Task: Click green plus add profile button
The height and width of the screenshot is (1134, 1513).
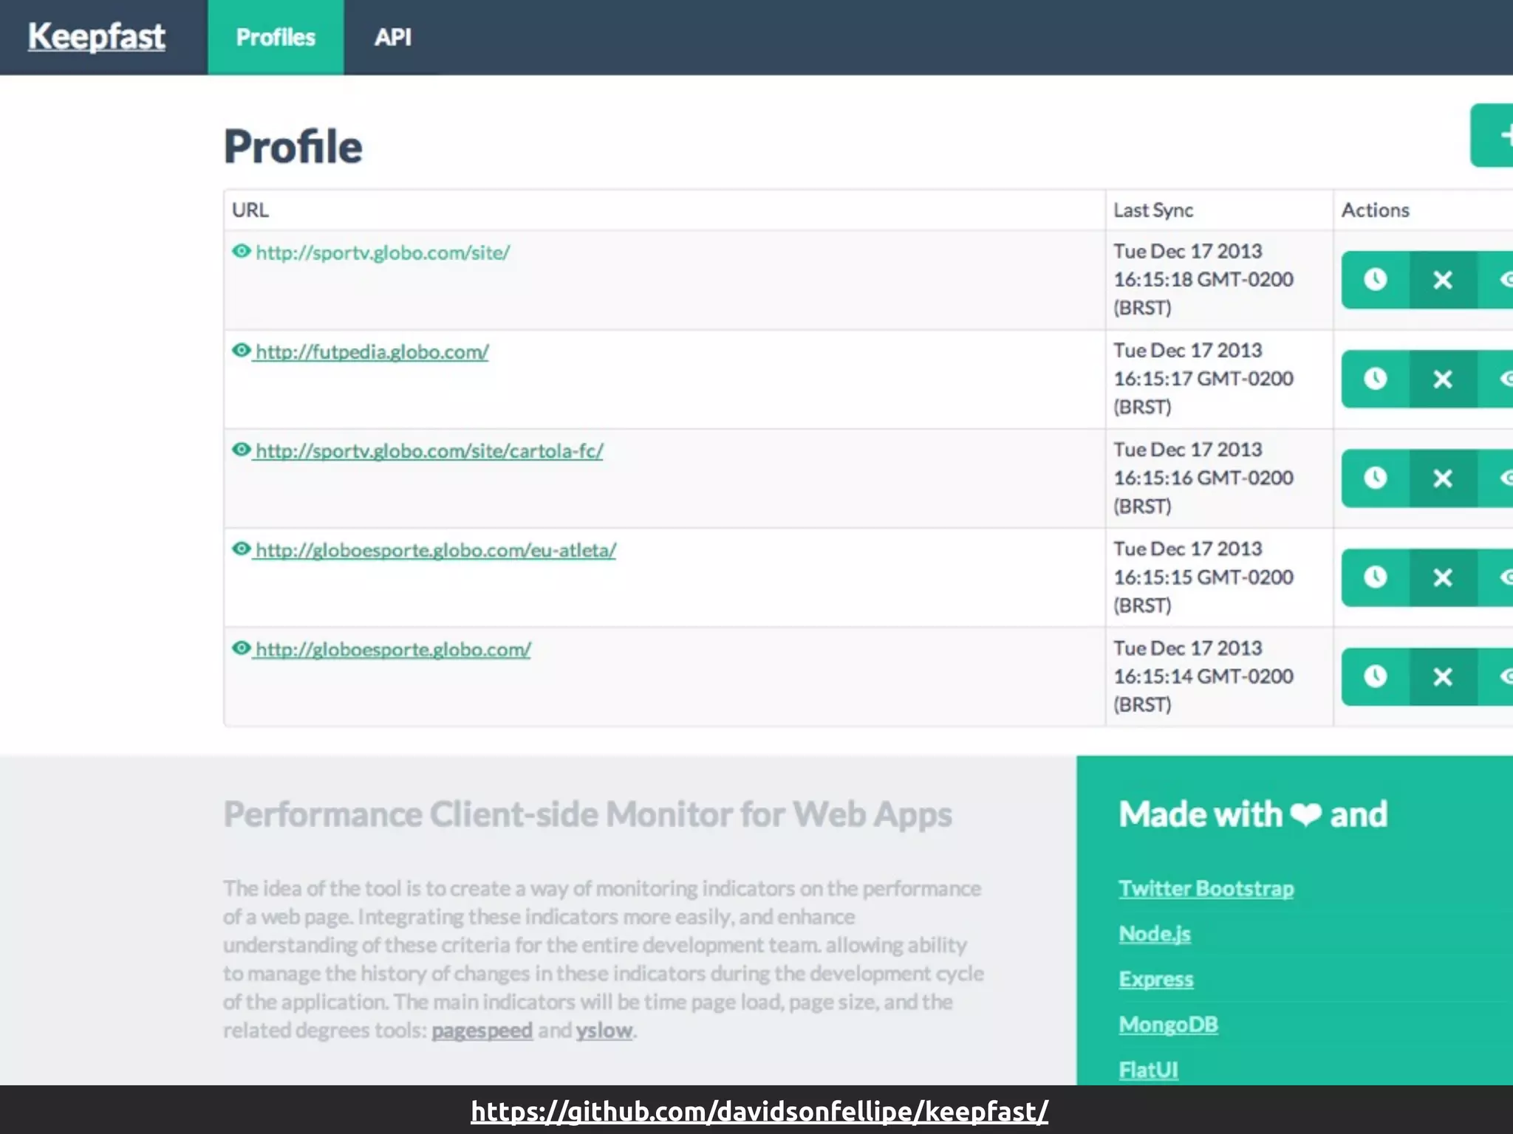Action: [1494, 136]
